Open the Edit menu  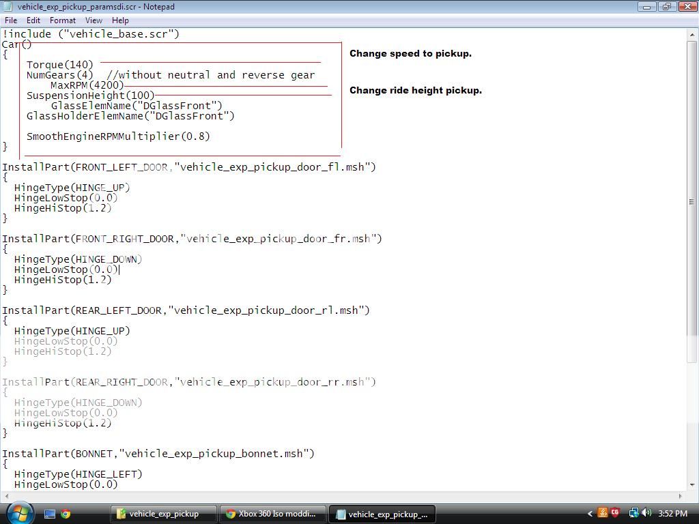coord(33,20)
